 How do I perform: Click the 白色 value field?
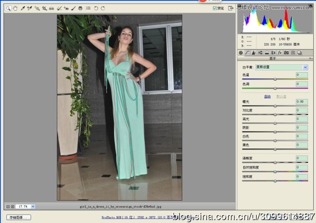pos(302,136)
